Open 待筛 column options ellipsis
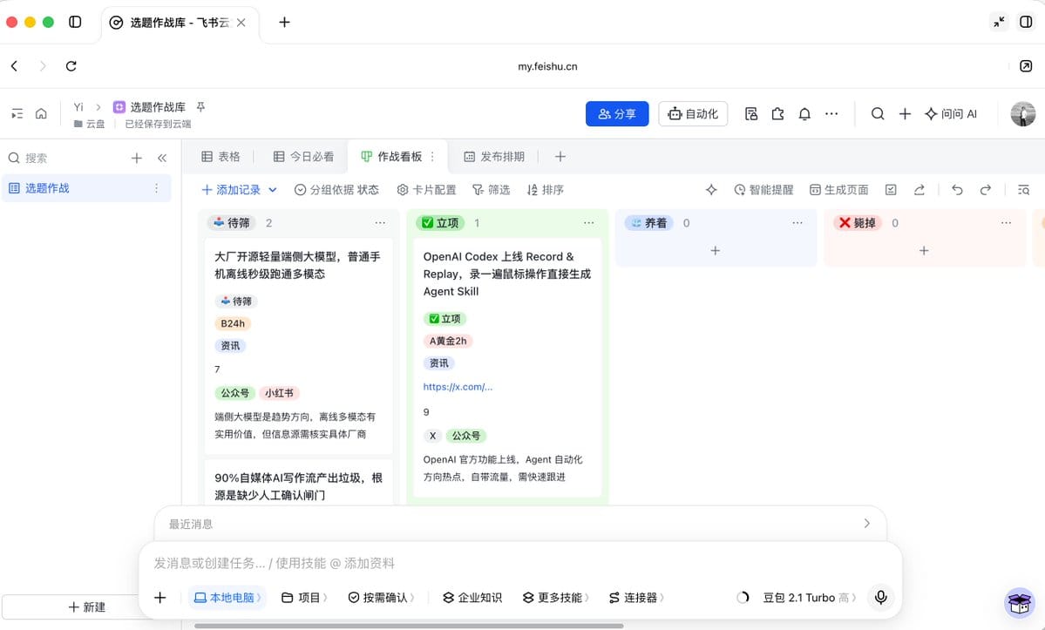Image resolution: width=1045 pixels, height=630 pixels. click(380, 223)
